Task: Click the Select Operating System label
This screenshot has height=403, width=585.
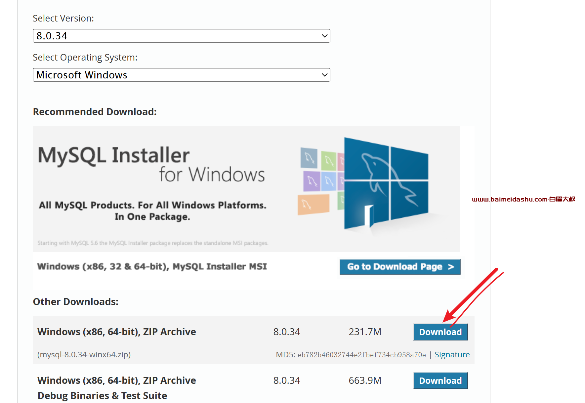Action: click(x=85, y=58)
